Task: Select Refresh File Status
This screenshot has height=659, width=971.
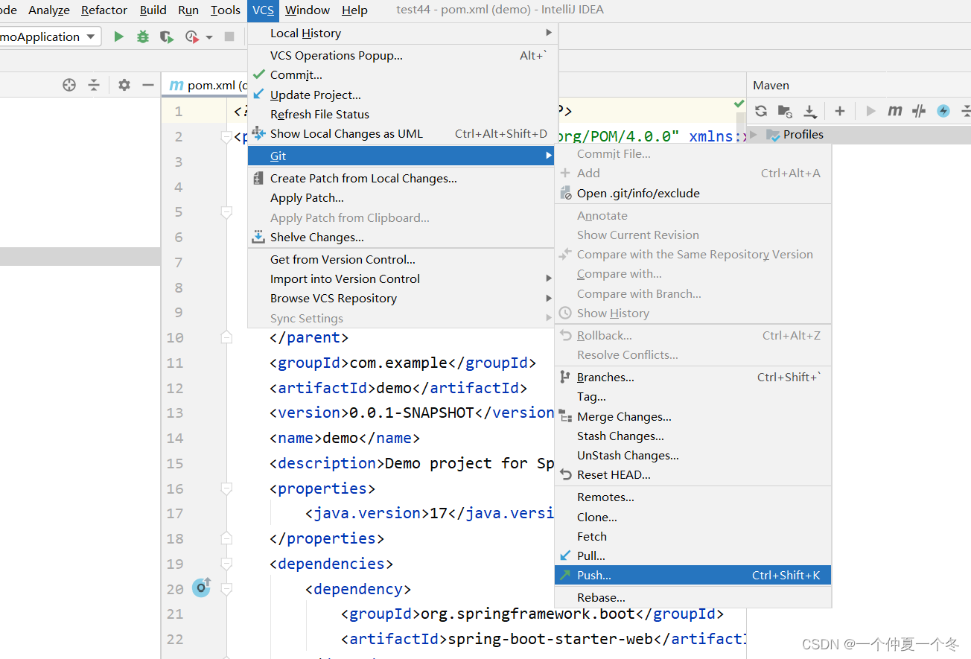Action: pos(402,114)
